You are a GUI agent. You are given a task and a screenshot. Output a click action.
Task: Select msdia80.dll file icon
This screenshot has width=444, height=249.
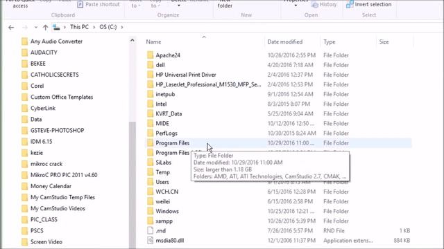pos(151,240)
